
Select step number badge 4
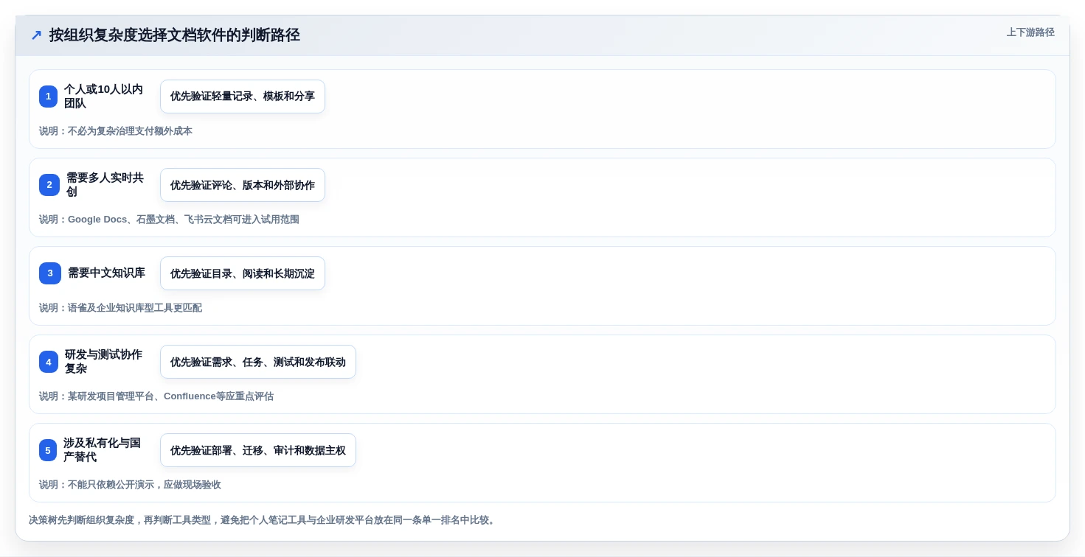tap(49, 362)
